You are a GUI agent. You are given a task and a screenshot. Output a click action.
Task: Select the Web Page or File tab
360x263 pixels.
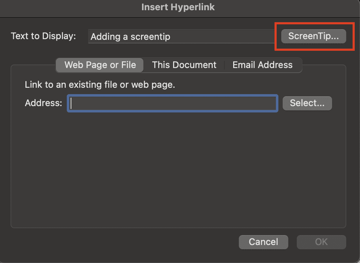(x=99, y=65)
